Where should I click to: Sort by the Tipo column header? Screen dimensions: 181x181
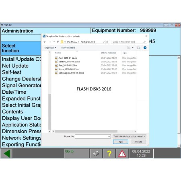click(x=124, y=53)
